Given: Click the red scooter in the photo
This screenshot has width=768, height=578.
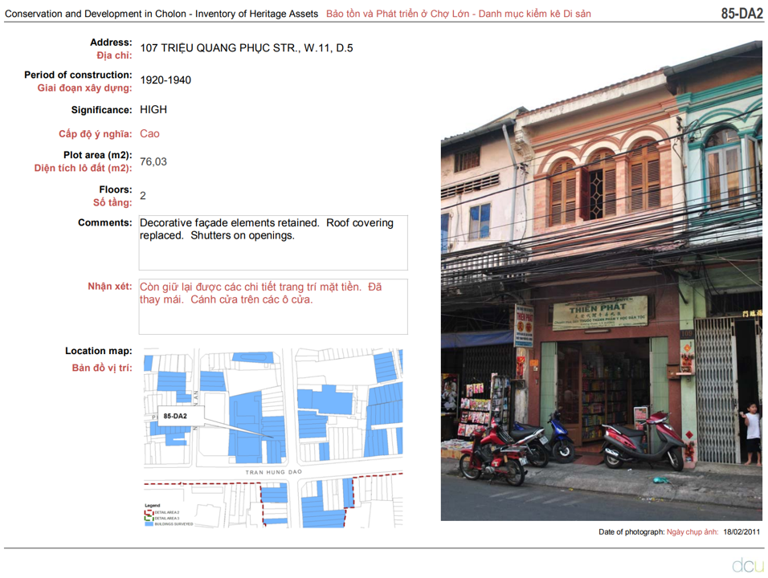Looking at the screenshot, I should point(641,445).
